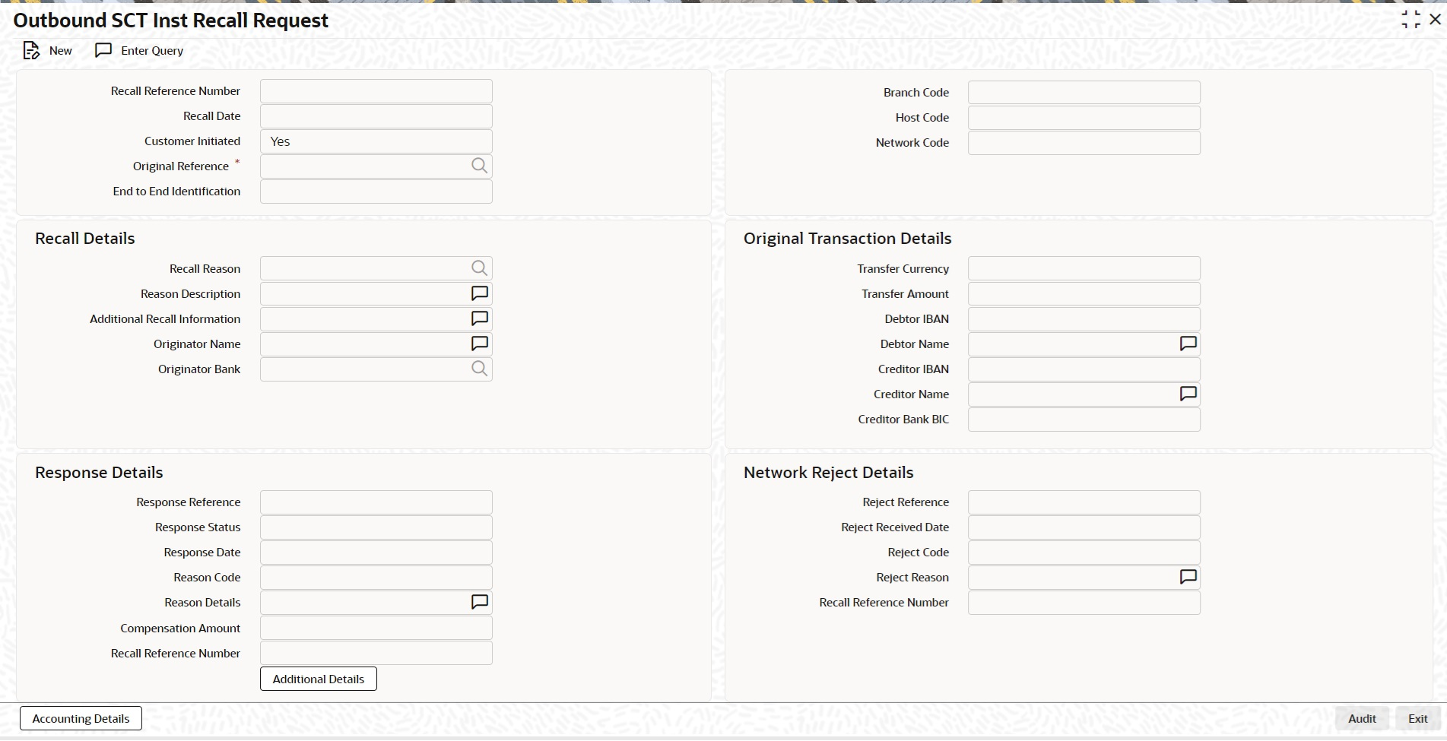Focus the Network Code field
1447x741 pixels.
(1084, 143)
